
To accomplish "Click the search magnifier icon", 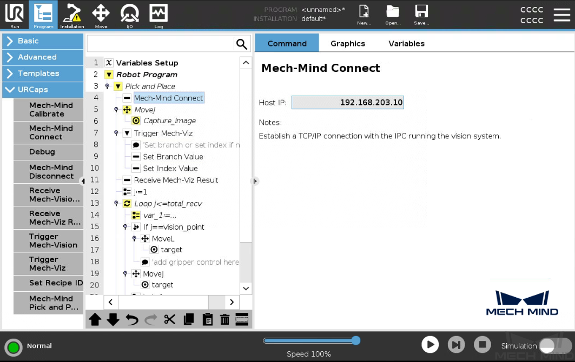I will pos(242,44).
